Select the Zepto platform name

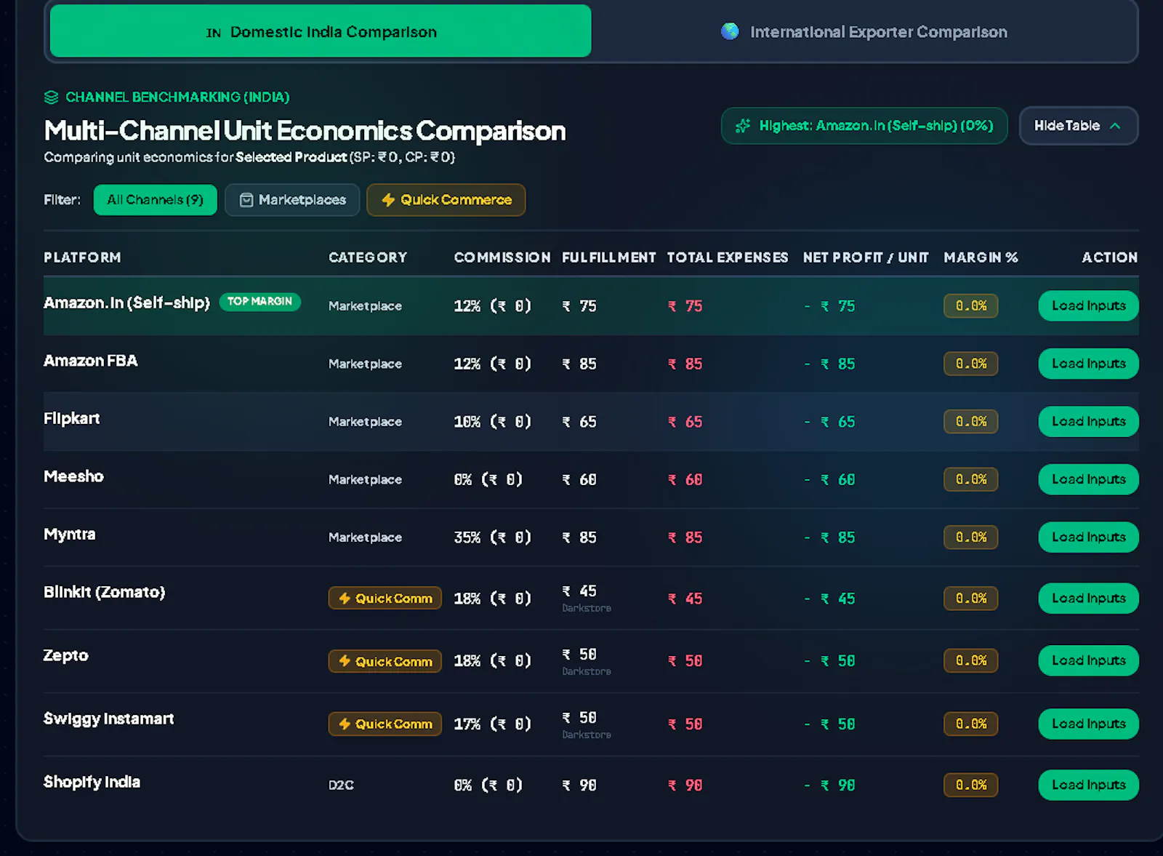[x=65, y=655]
